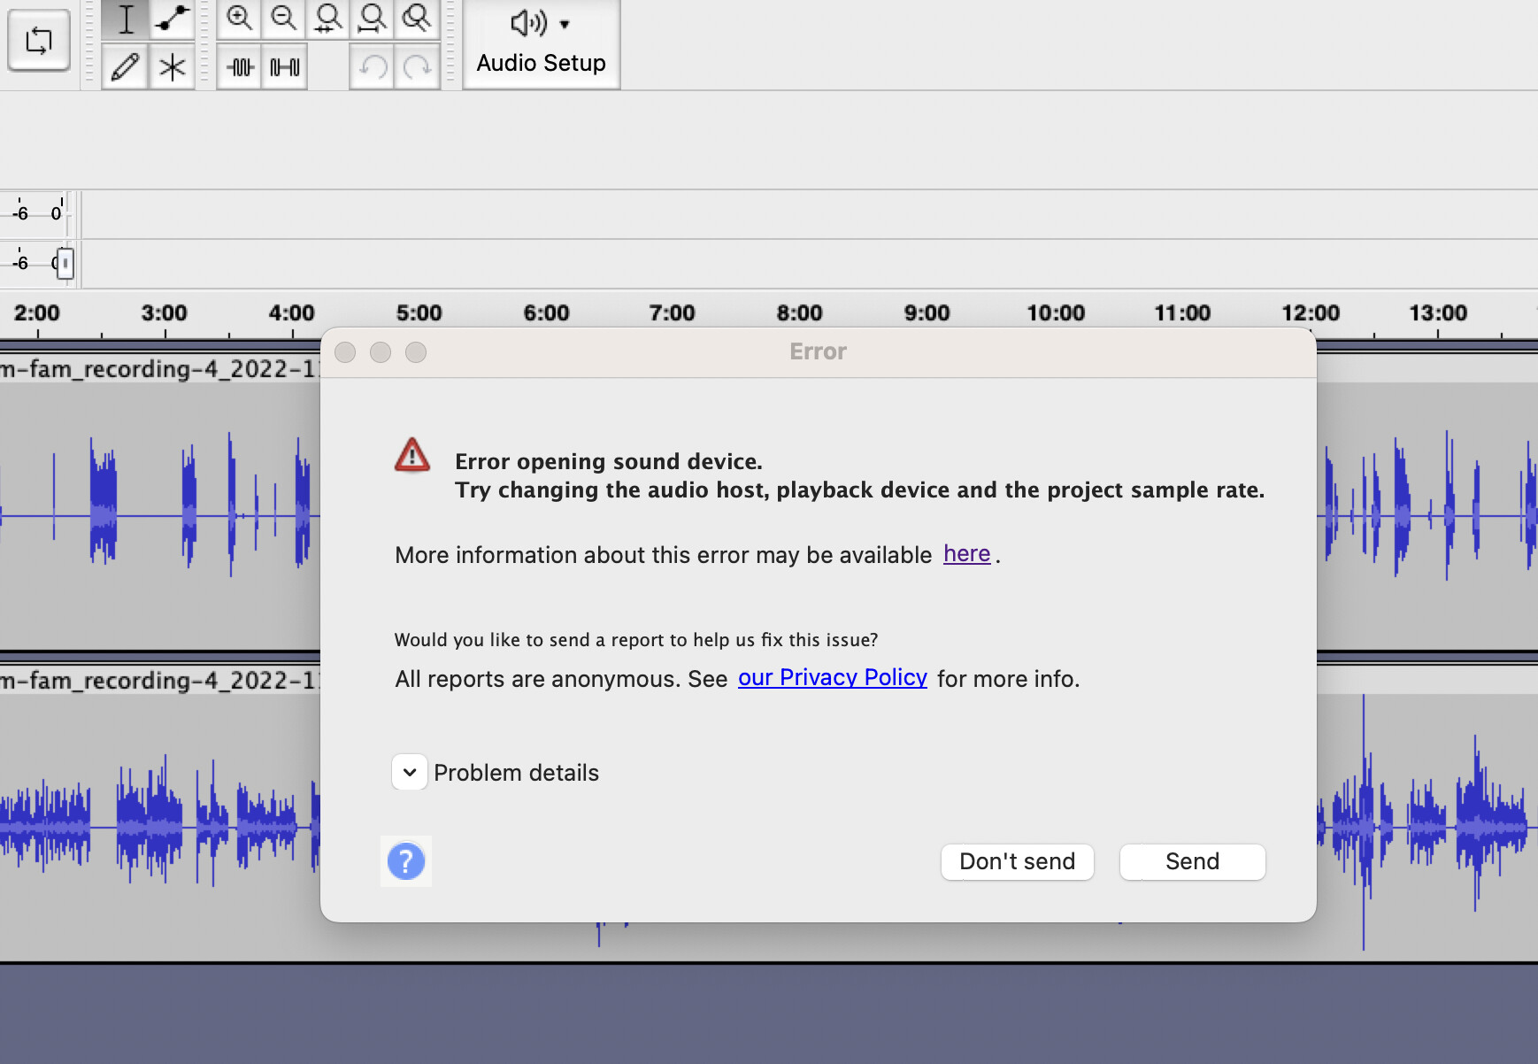Viewport: 1538px width, 1064px height.
Task: Zoom out of the timeline
Action: [284, 17]
